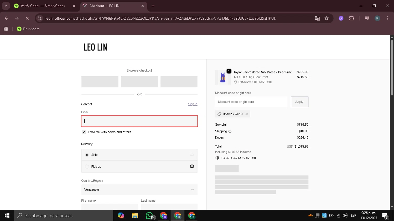
Task: Click the $1,019.92 total amount
Action: [301, 147]
